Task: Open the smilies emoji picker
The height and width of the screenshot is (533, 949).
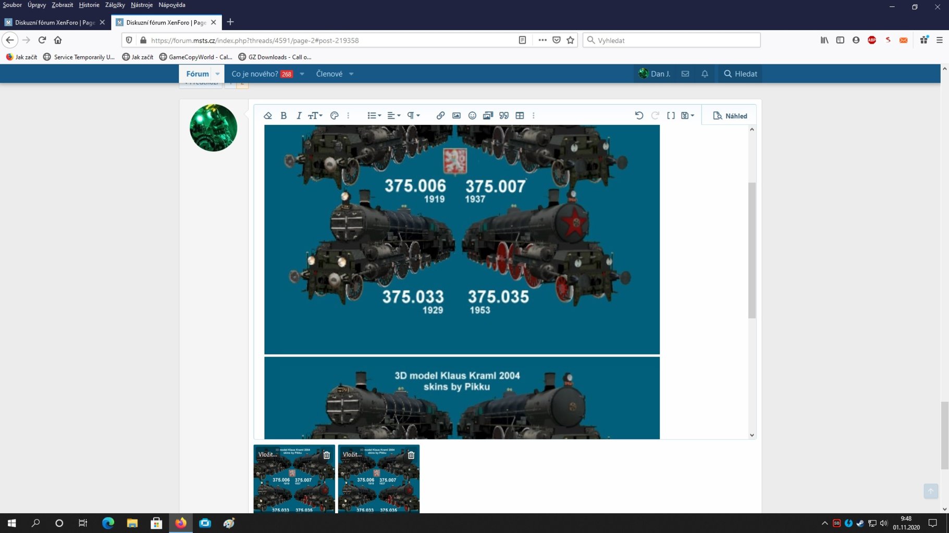Action: click(x=472, y=116)
